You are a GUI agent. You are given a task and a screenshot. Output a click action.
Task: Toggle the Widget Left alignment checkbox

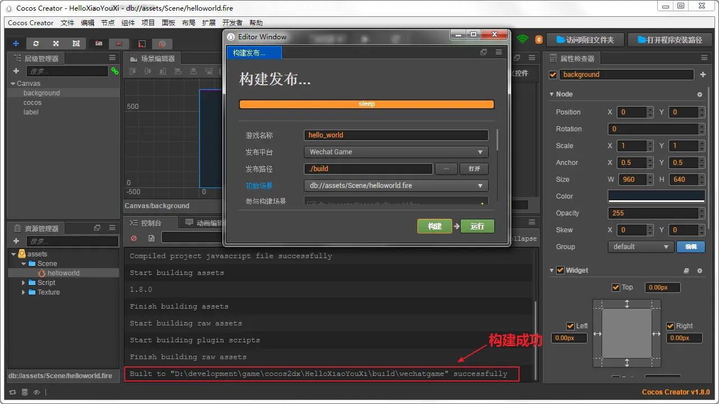(570, 326)
